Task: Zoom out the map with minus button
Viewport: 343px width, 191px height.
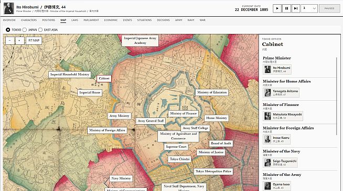Action: 10,41
